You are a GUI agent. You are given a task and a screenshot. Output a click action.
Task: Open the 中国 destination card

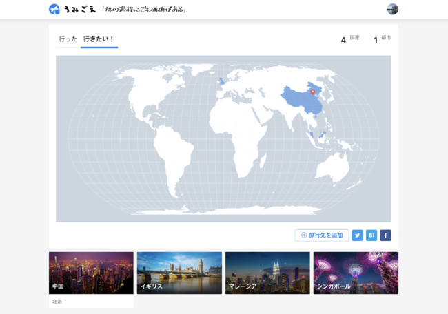(91, 273)
